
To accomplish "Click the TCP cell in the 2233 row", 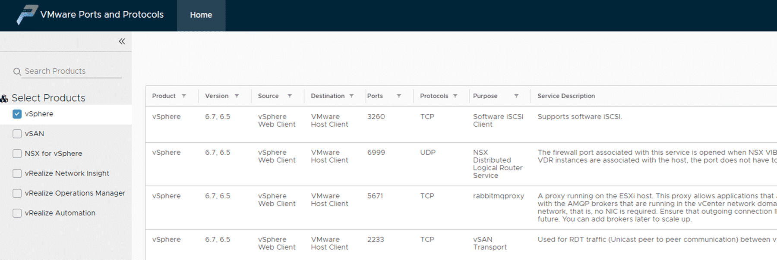I will click(x=427, y=240).
